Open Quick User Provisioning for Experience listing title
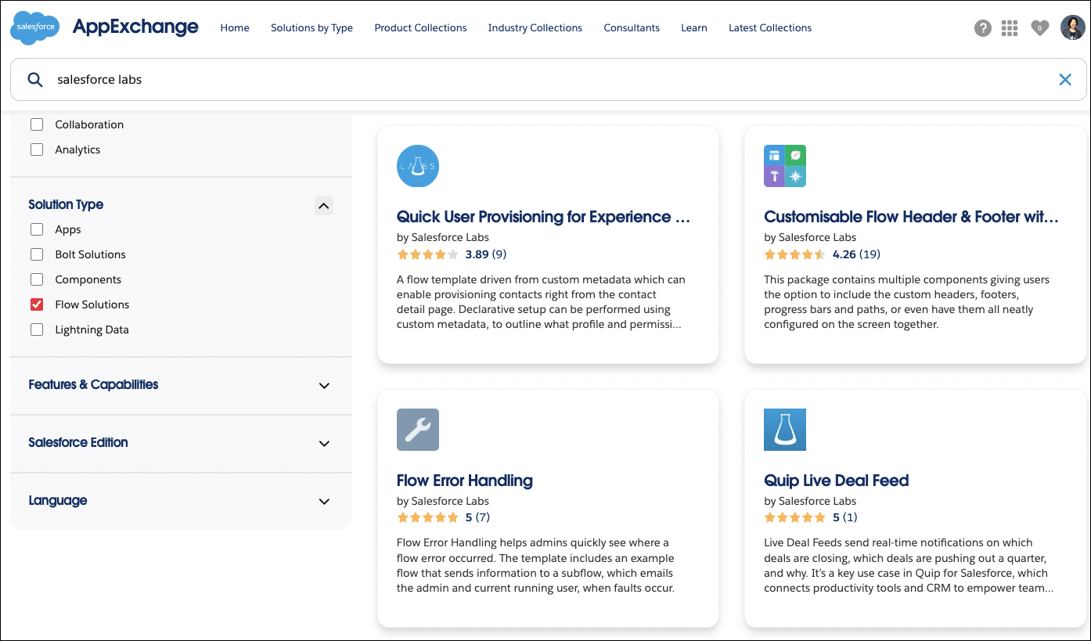 tap(543, 217)
